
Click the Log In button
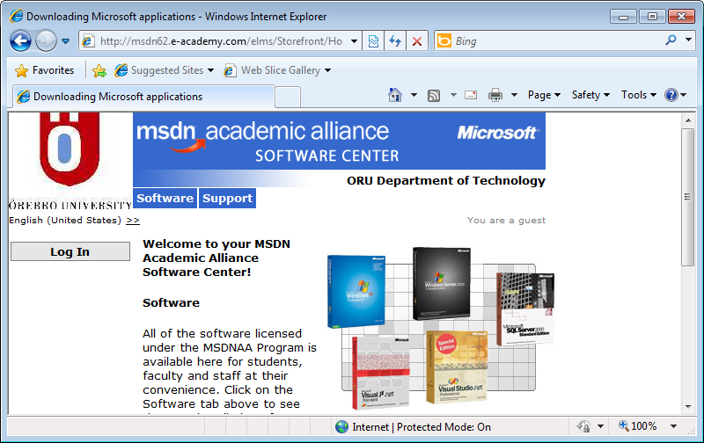coord(70,251)
